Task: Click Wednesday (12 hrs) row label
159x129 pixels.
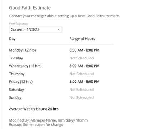Action: (25, 66)
